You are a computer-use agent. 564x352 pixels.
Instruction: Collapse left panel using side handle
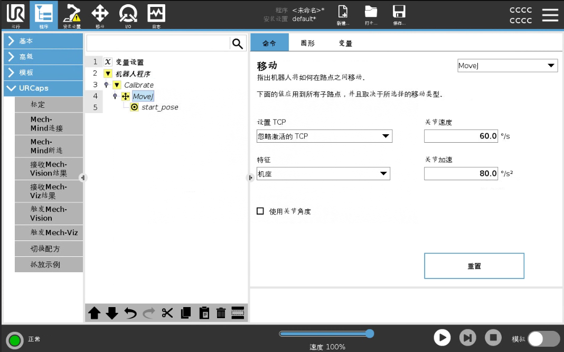[x=83, y=178]
